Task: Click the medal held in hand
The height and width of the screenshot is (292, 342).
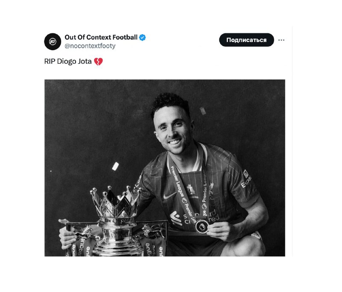Action: coord(202,226)
